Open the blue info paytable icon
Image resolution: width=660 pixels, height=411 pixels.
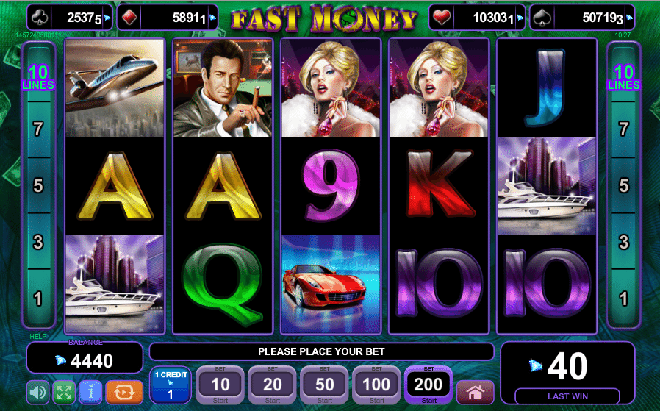pos(90,392)
